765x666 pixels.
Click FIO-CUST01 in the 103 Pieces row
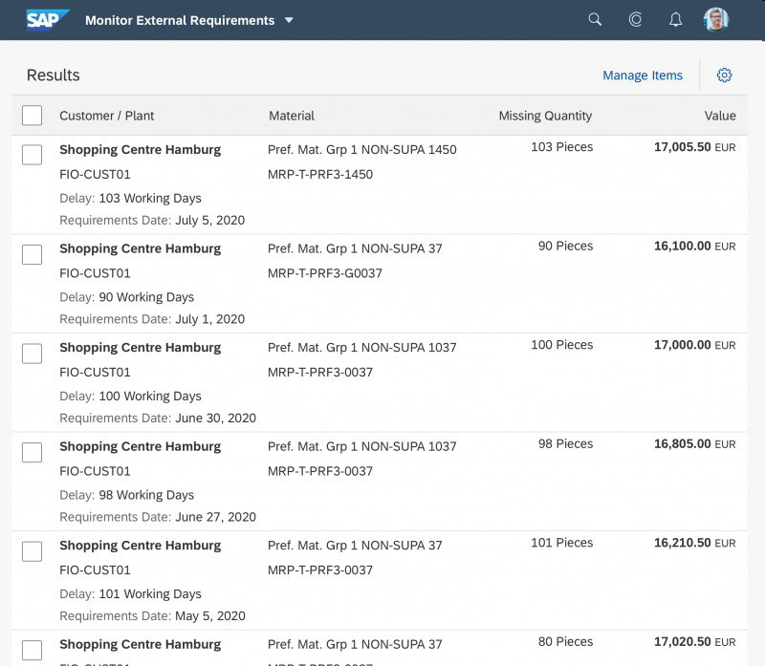coord(95,175)
